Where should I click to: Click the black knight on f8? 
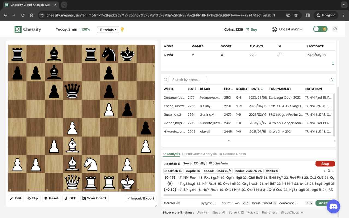(109, 54)
